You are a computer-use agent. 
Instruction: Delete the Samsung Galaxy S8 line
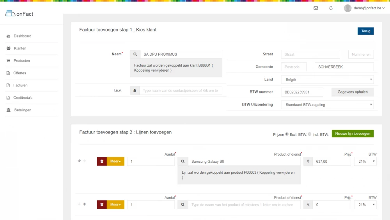tap(102, 161)
